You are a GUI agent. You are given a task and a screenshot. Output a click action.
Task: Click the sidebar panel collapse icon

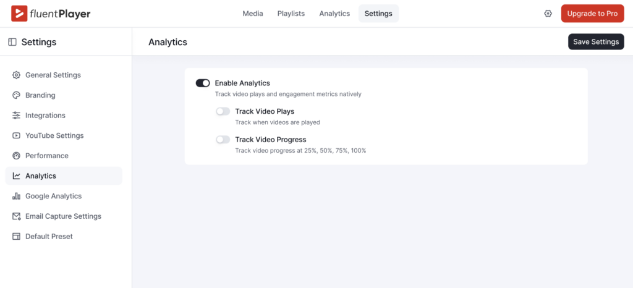point(12,42)
